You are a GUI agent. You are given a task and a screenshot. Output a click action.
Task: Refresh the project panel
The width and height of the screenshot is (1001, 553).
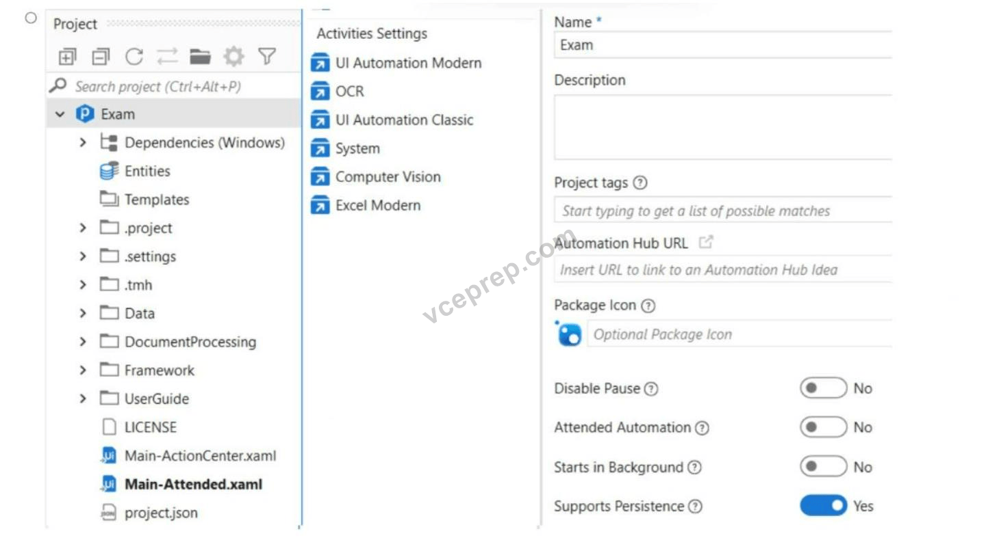point(134,57)
